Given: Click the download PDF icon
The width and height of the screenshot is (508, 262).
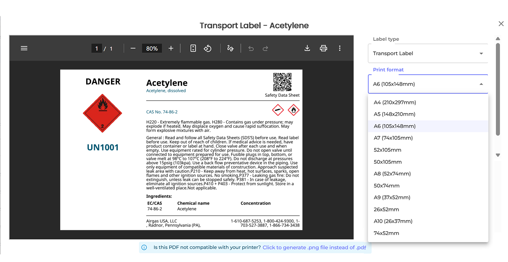Looking at the screenshot, I should coord(307,48).
